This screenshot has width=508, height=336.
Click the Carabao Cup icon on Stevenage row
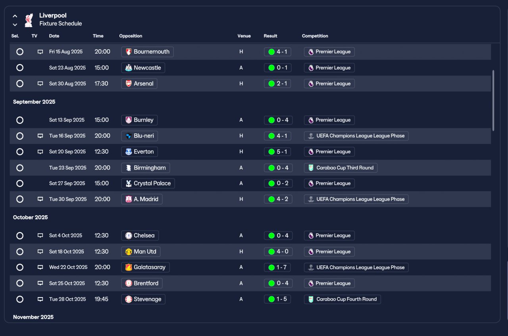(x=311, y=299)
